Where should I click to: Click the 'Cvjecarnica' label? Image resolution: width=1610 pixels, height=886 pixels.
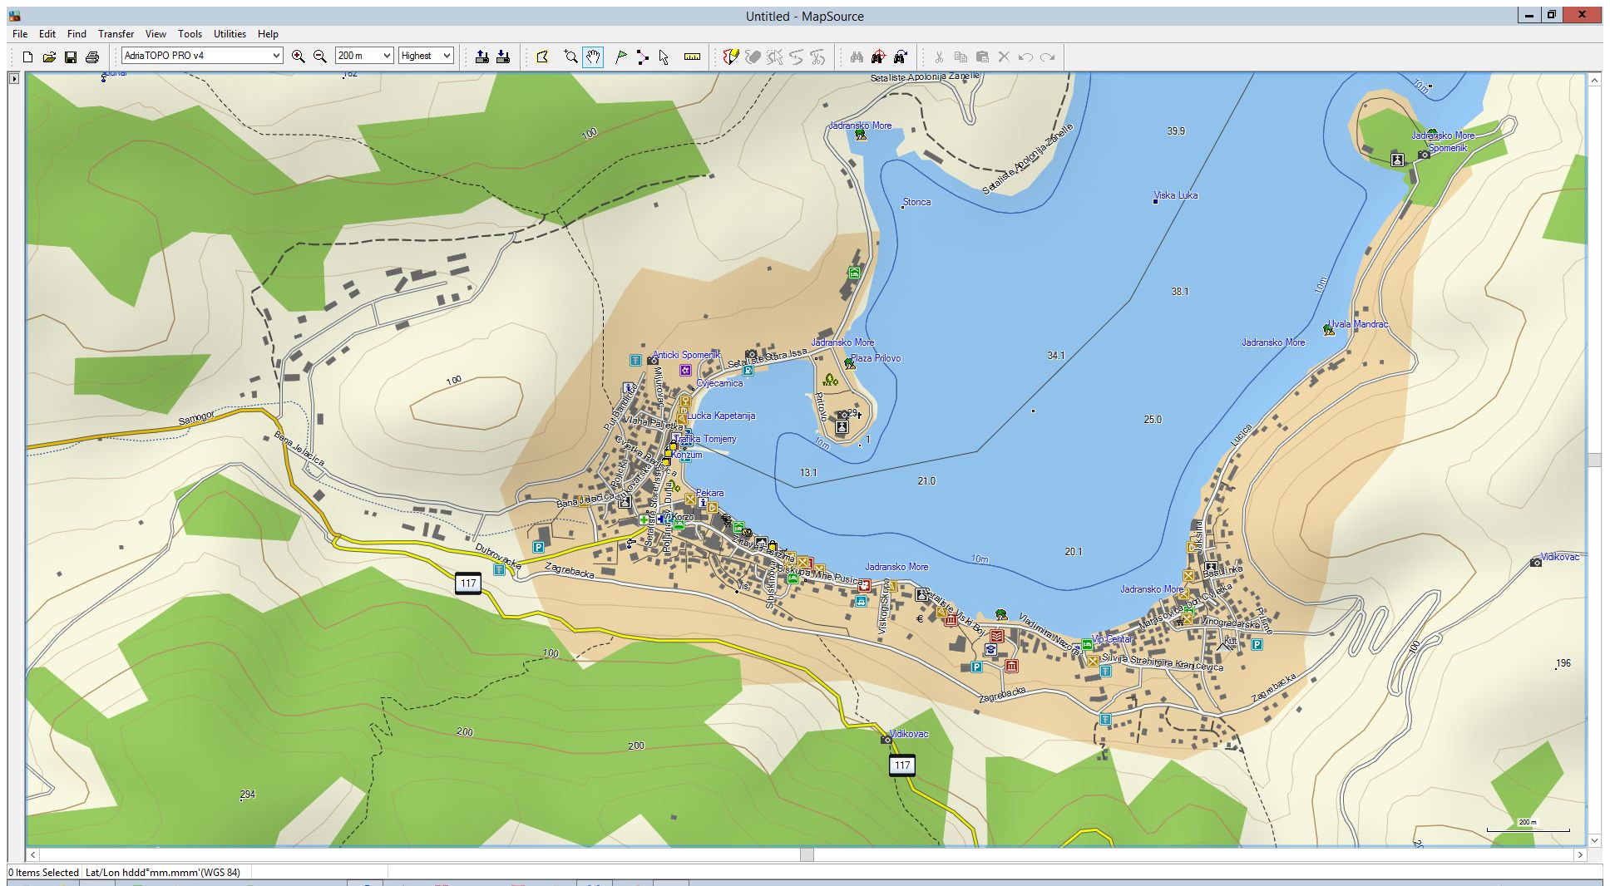pyautogui.click(x=720, y=383)
